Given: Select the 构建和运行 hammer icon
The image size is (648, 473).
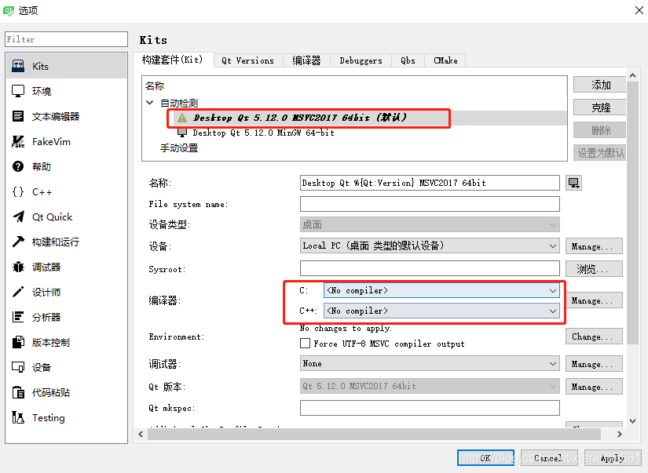Looking at the screenshot, I should 18,242.
